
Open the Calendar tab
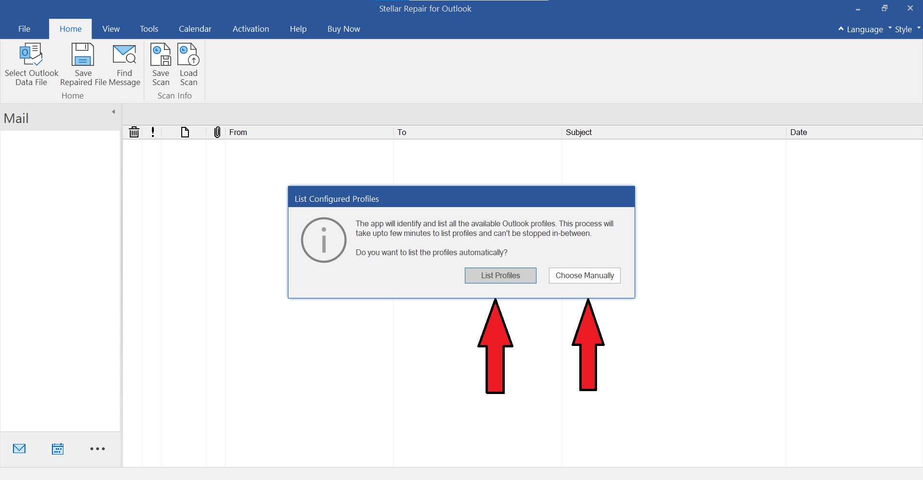[195, 29]
